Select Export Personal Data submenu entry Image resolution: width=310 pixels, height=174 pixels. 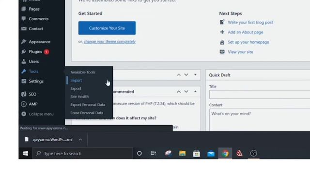88,105
